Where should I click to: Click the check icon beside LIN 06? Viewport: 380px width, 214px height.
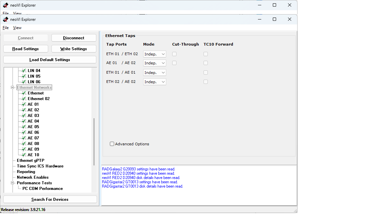[x=24, y=82]
